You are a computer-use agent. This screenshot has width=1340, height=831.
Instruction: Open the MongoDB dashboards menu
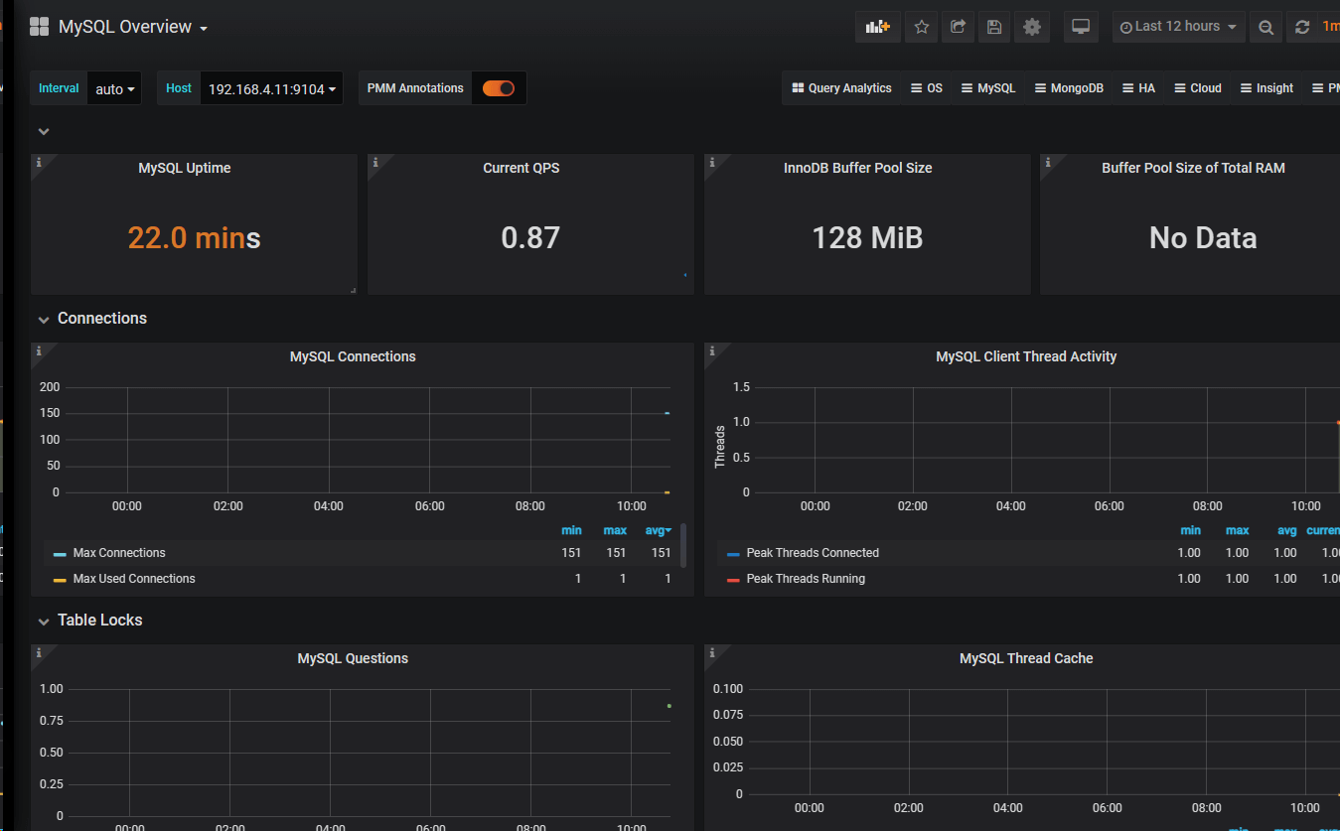pos(1069,88)
